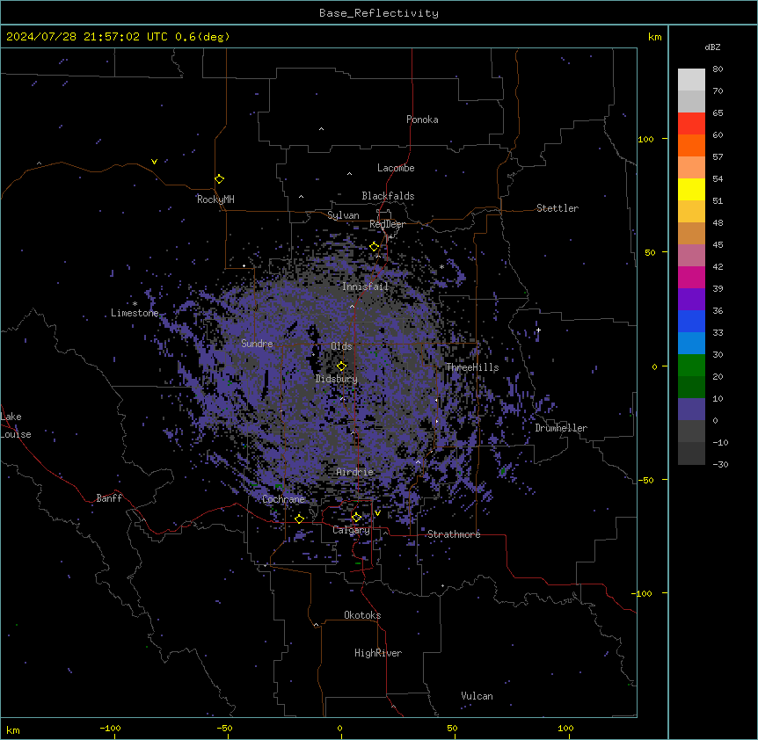758x740 pixels.
Task: Click the Airdrie label
Action: pos(355,473)
